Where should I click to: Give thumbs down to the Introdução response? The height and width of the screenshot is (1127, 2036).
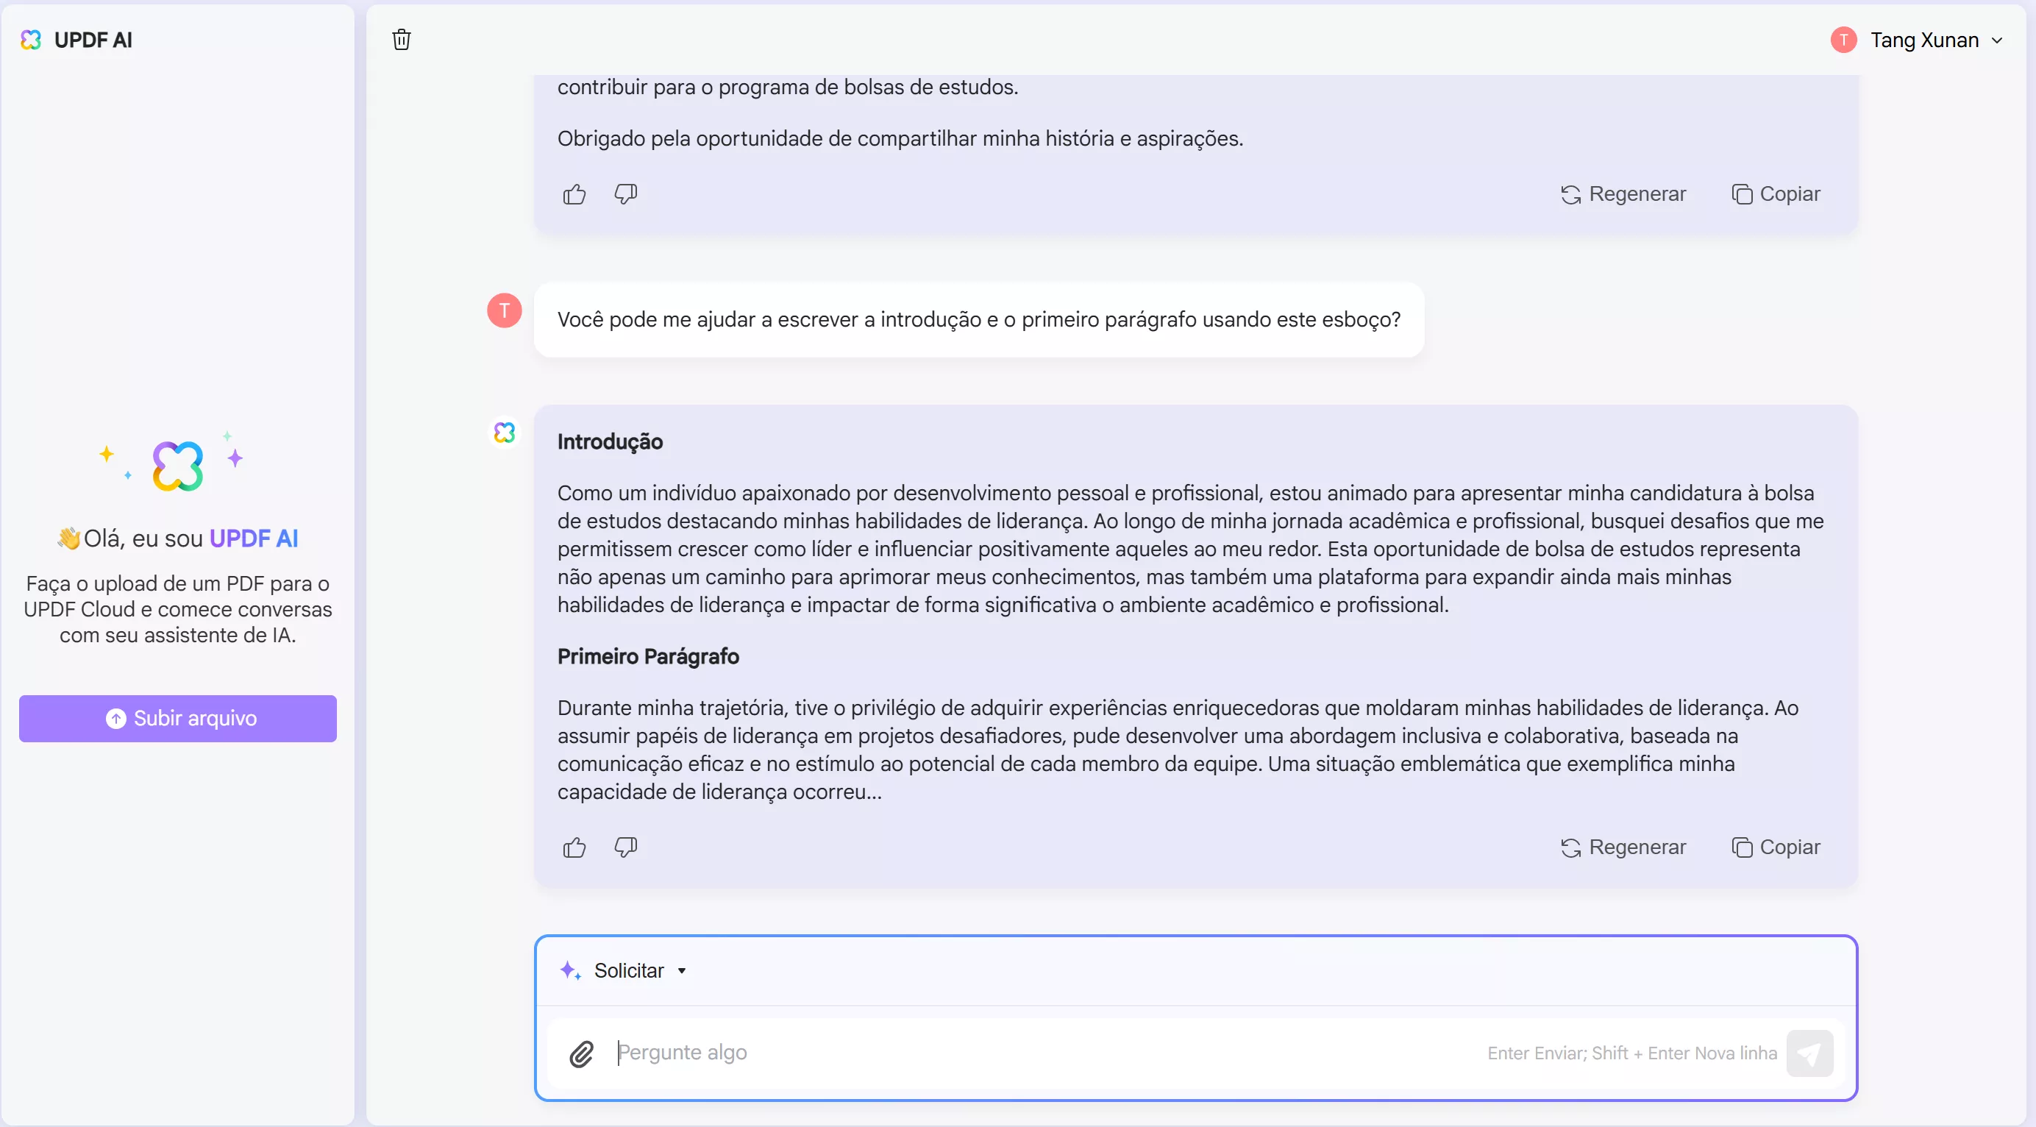pos(625,847)
